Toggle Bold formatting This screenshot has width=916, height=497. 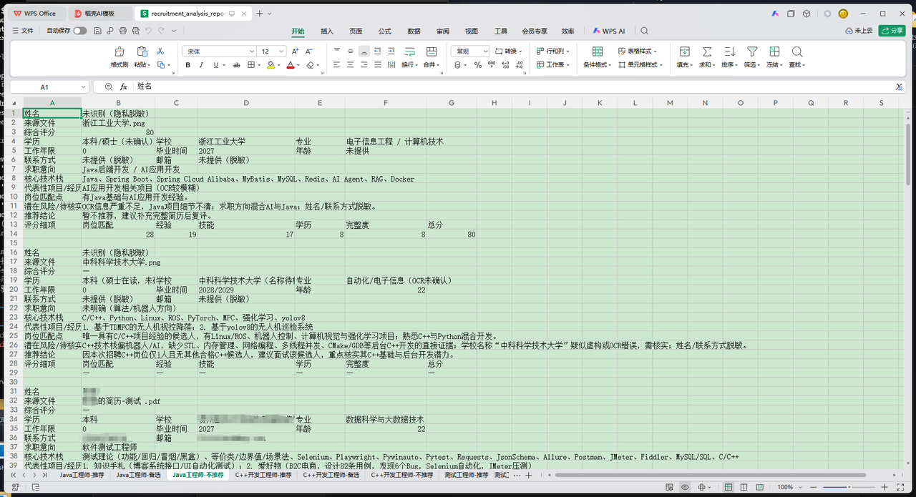pos(188,65)
